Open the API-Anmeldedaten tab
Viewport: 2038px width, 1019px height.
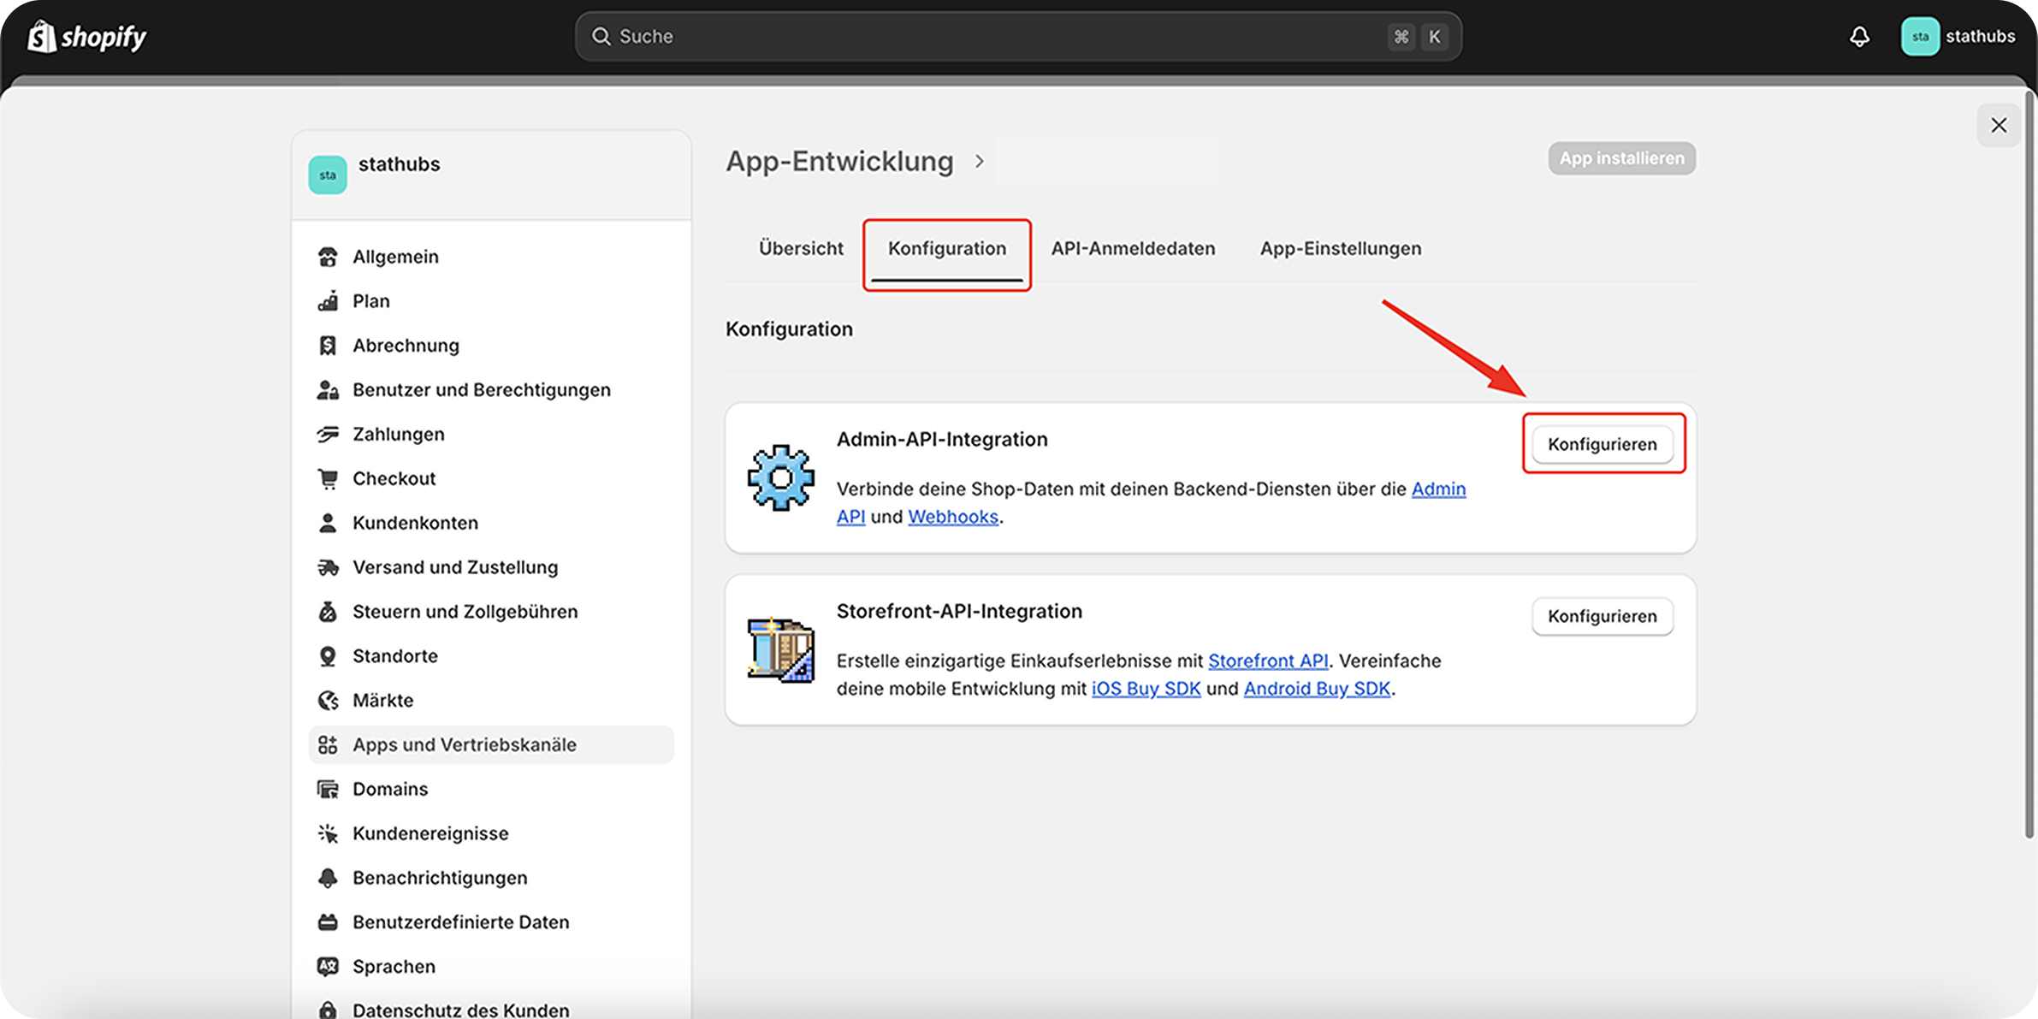pyautogui.click(x=1133, y=249)
